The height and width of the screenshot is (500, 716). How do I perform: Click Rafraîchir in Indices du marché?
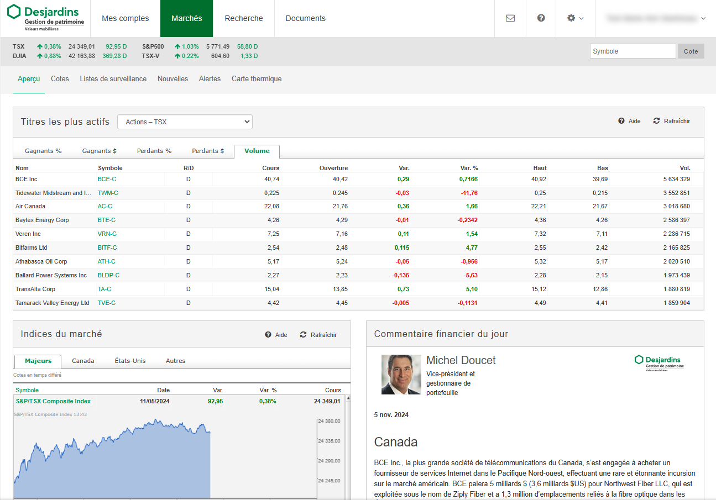pos(318,335)
